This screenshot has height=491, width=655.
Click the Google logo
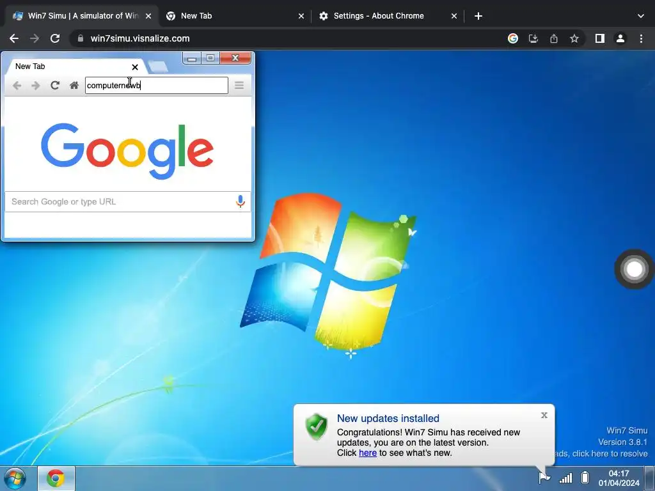pos(127,150)
